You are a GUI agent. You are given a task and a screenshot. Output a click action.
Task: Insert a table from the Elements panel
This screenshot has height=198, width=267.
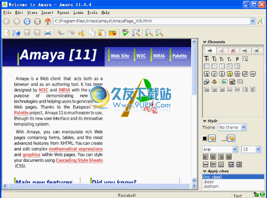pyautogui.click(x=240, y=82)
